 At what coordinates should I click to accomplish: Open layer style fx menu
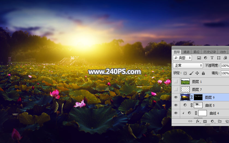click(198, 121)
